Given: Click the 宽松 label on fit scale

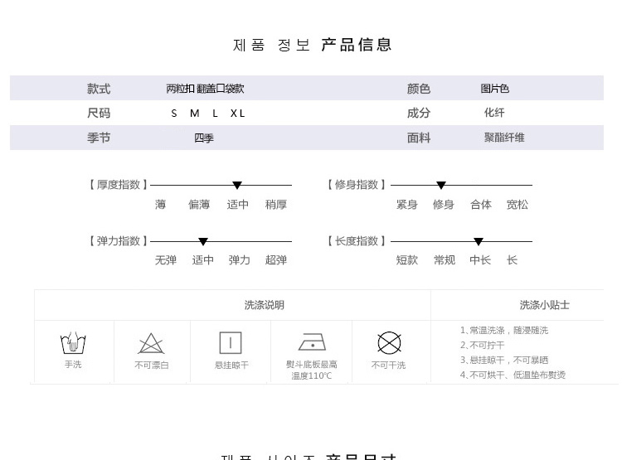Looking at the screenshot, I should (518, 205).
